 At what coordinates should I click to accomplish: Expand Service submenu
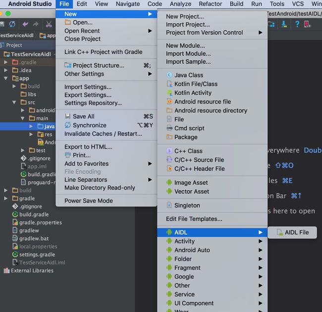[x=213, y=294]
